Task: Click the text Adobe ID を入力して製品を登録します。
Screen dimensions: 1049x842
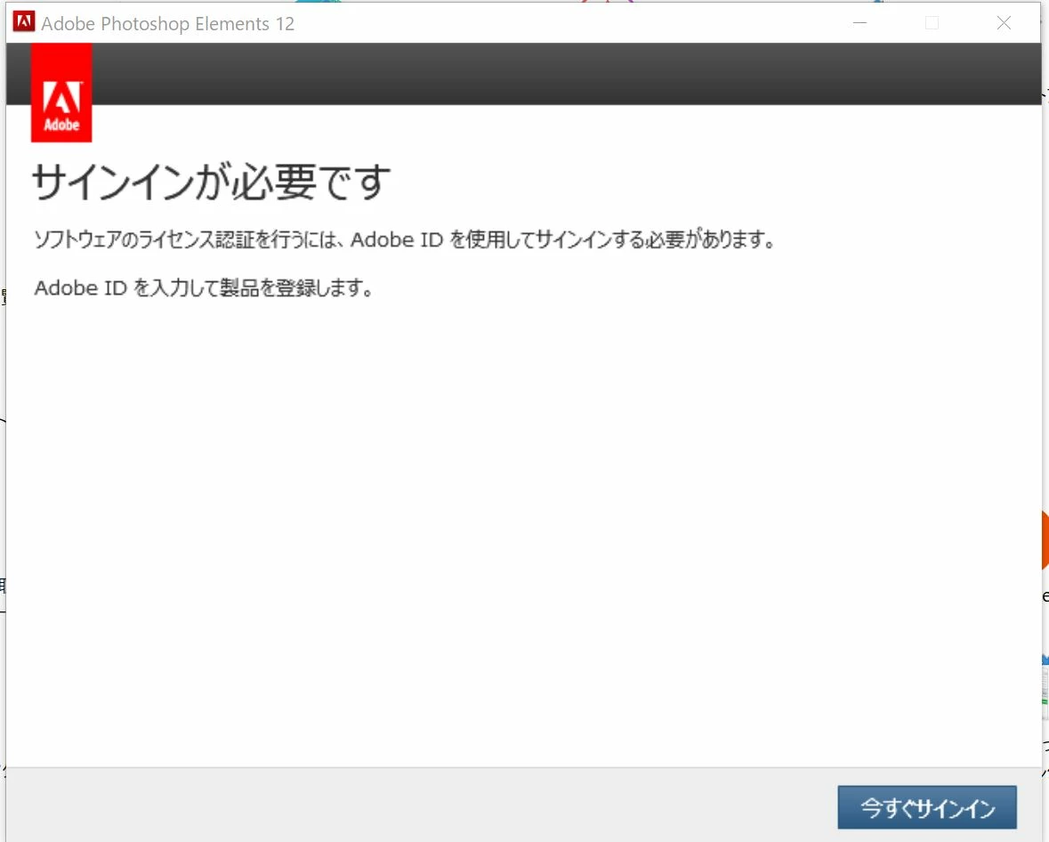Action: [x=204, y=287]
